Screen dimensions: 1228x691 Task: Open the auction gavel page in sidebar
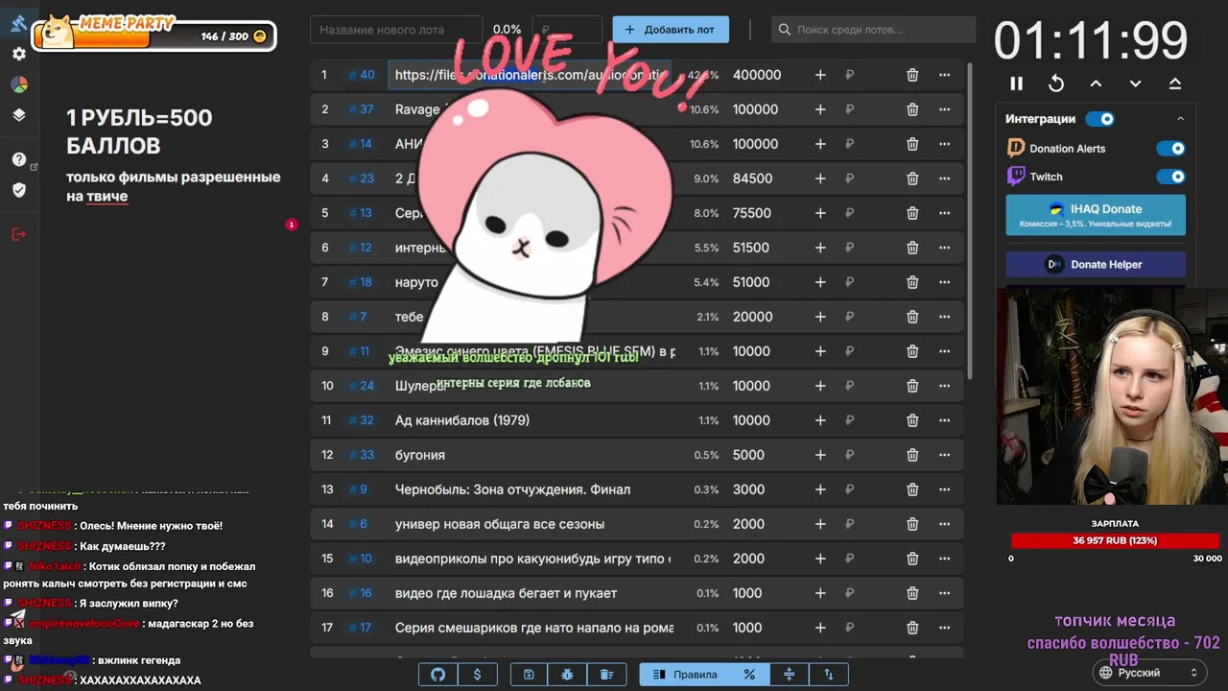[18, 22]
